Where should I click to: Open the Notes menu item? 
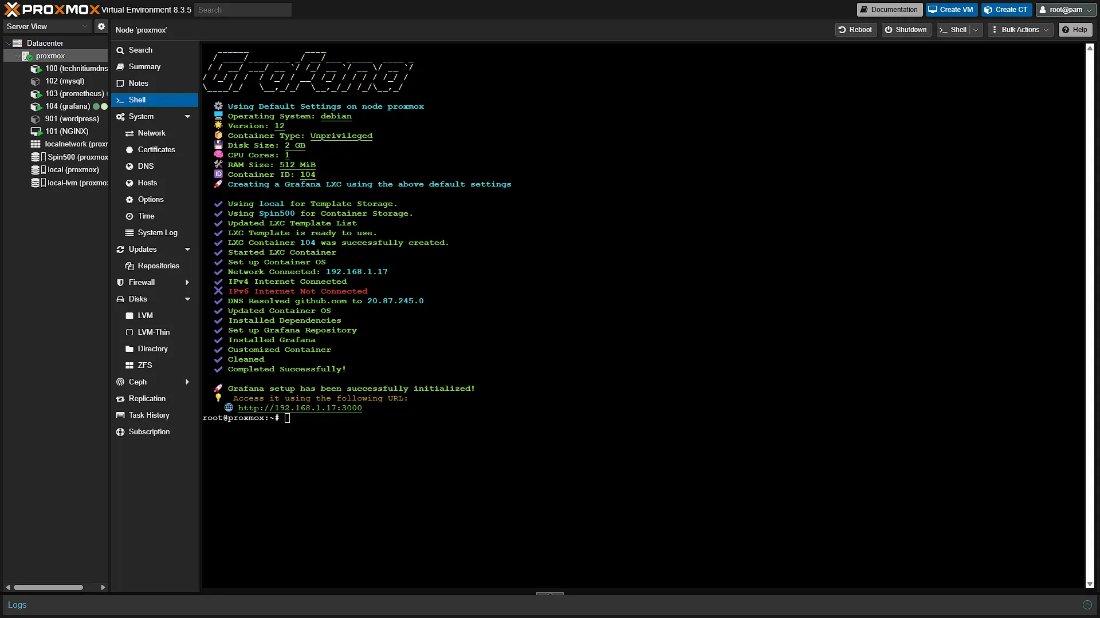[155, 84]
